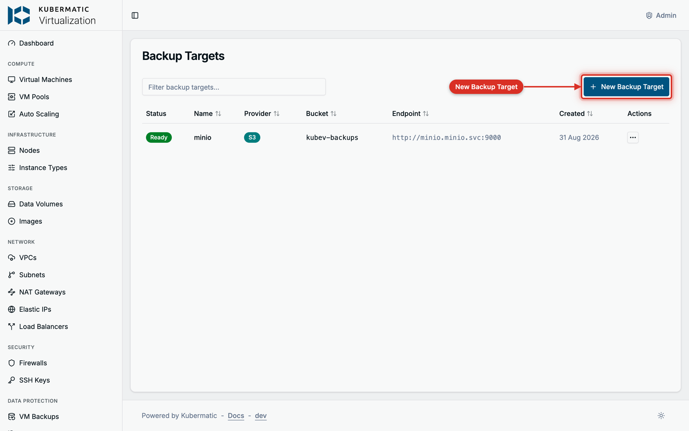Image resolution: width=689 pixels, height=431 pixels.
Task: Click the VPCs cloud icon
Action: click(x=12, y=257)
